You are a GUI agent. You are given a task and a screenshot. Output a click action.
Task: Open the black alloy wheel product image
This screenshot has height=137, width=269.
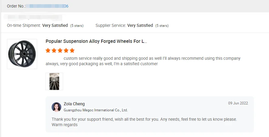click(22, 54)
